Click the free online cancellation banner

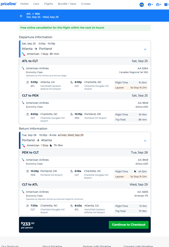click(85, 28)
